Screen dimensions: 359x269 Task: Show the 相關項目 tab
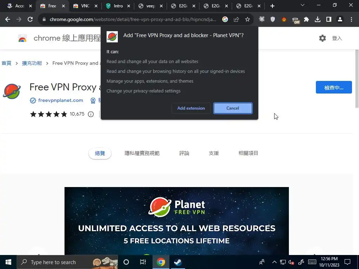pos(248,153)
